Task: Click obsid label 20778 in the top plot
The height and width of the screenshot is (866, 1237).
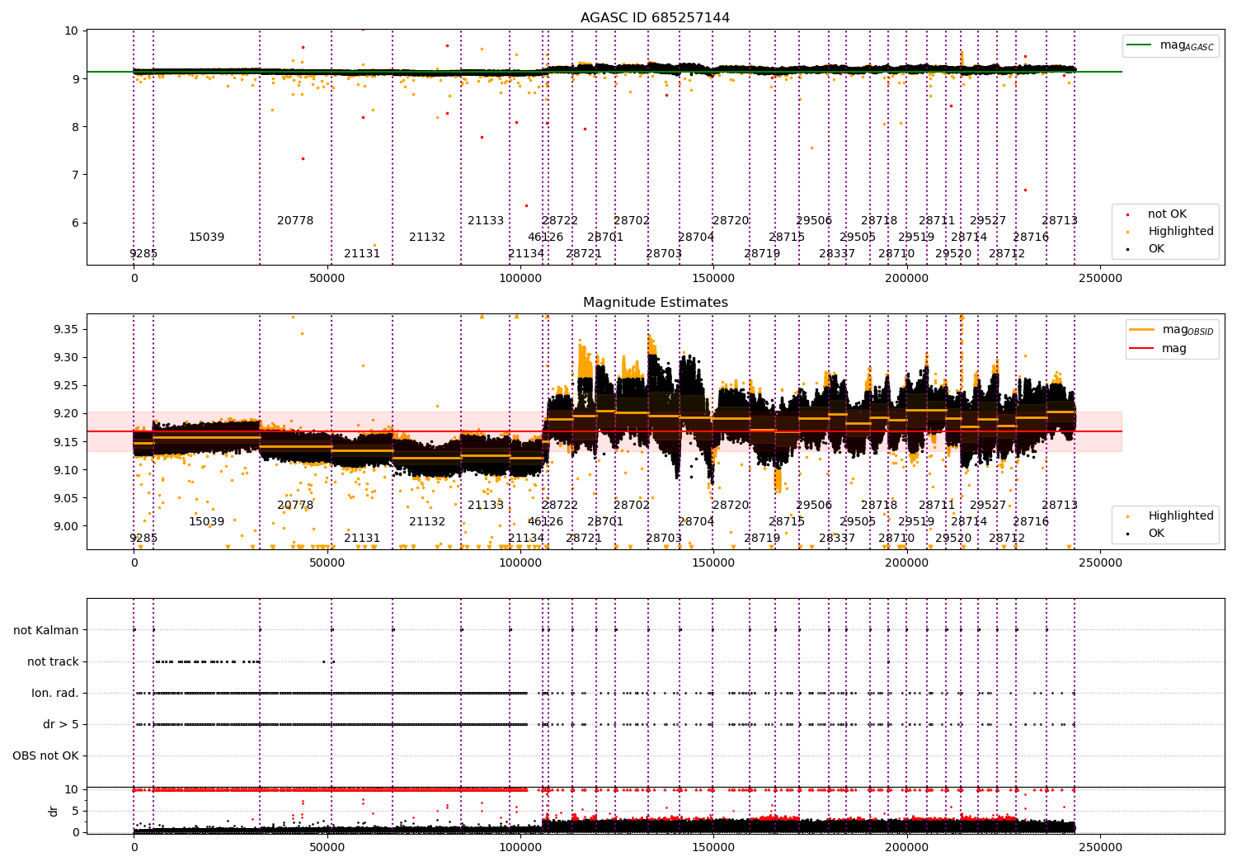Action: click(295, 220)
